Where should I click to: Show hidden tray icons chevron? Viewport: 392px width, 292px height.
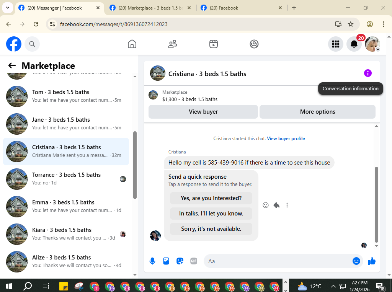(x=333, y=286)
